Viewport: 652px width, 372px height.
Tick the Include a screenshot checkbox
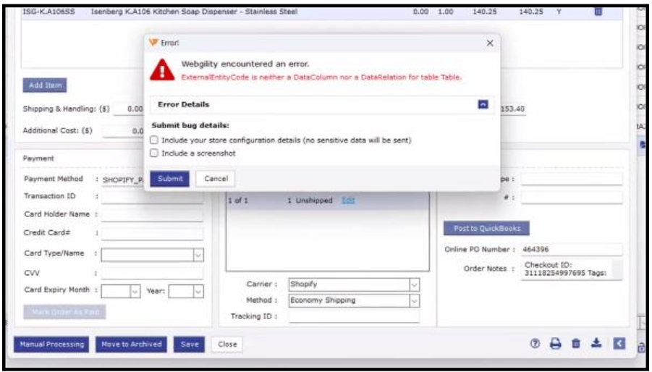[154, 153]
